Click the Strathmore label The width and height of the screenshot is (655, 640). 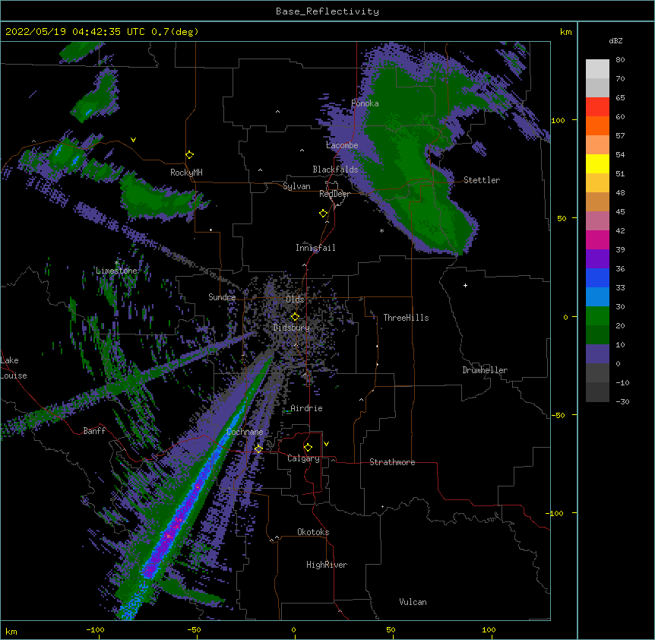(x=392, y=462)
